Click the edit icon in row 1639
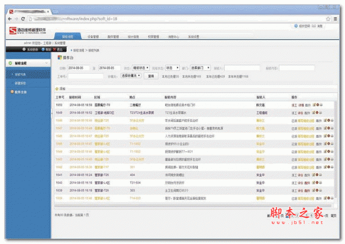The width and height of the screenshot is (345, 244). coord(313,190)
